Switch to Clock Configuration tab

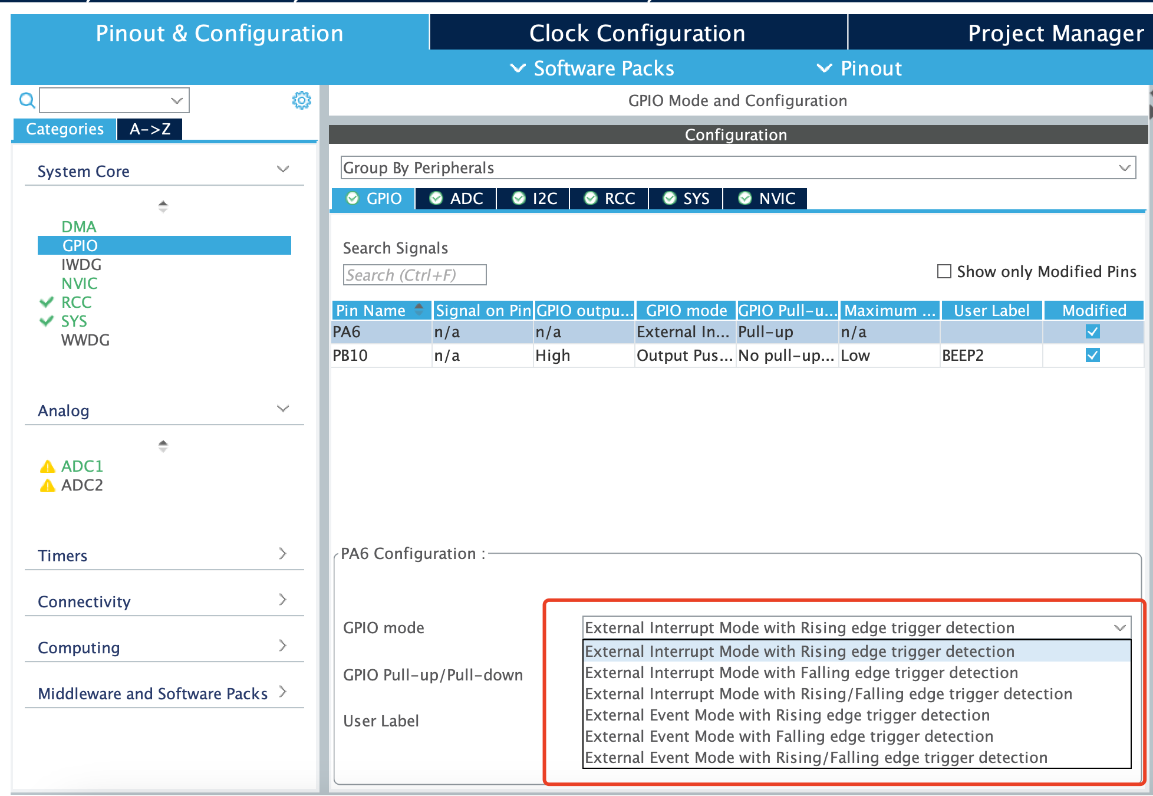point(637,34)
